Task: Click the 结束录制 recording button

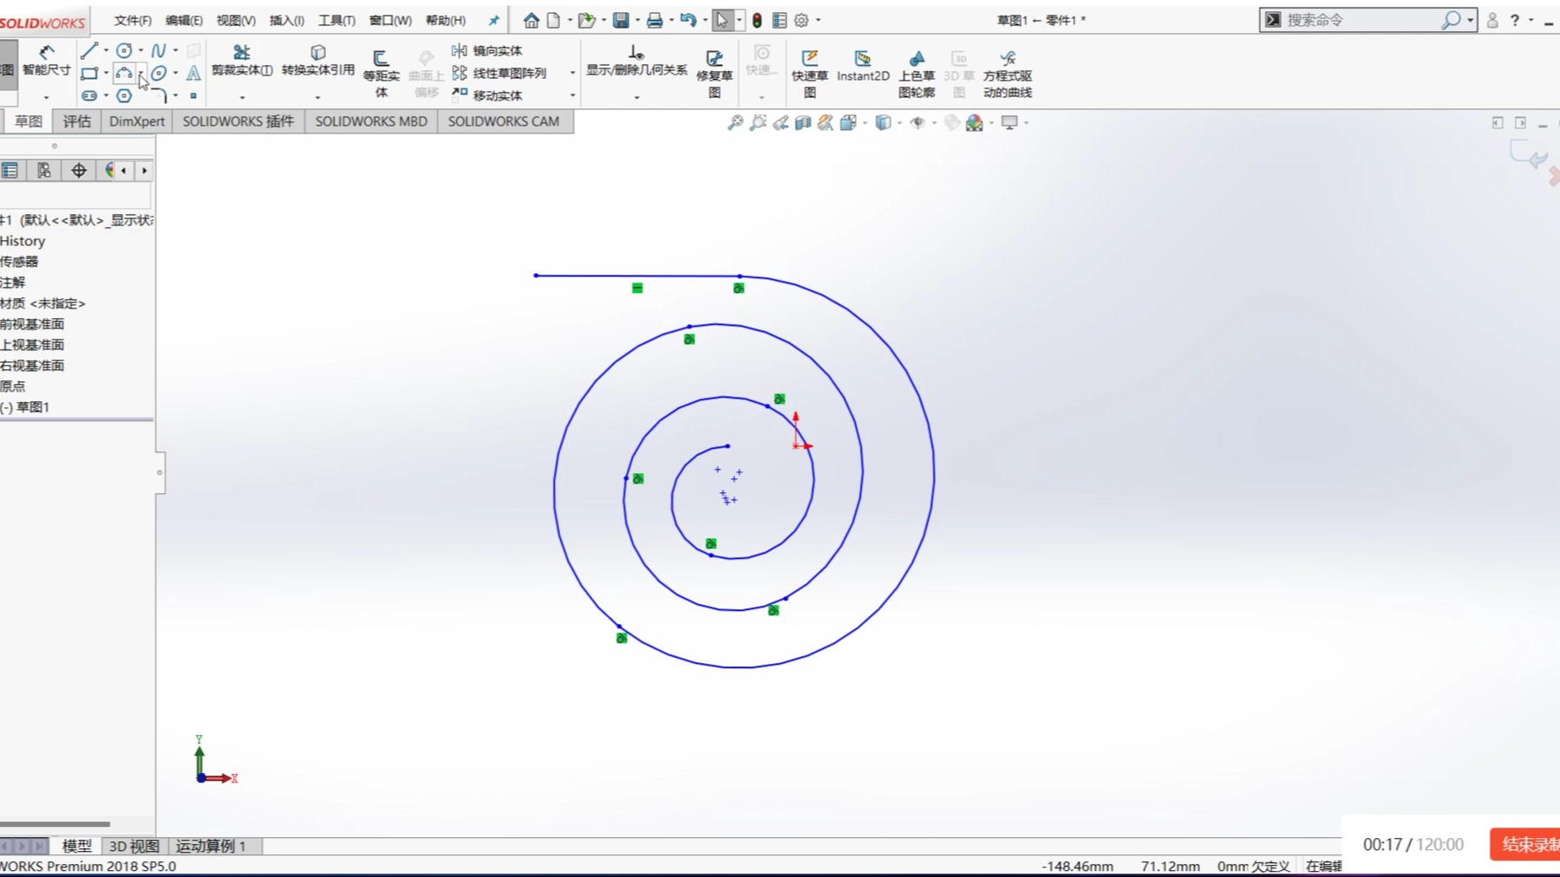Action: coord(1529,843)
